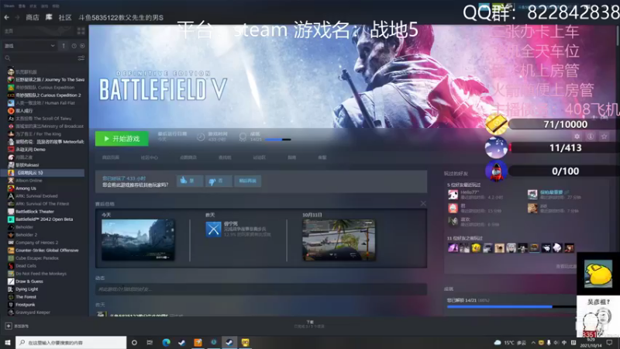The image size is (620, 349).
Task: Open the Edge browser taskbar icon
Action: click(x=166, y=342)
